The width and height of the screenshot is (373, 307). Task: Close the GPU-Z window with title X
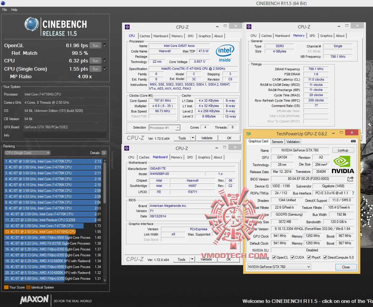352,133
